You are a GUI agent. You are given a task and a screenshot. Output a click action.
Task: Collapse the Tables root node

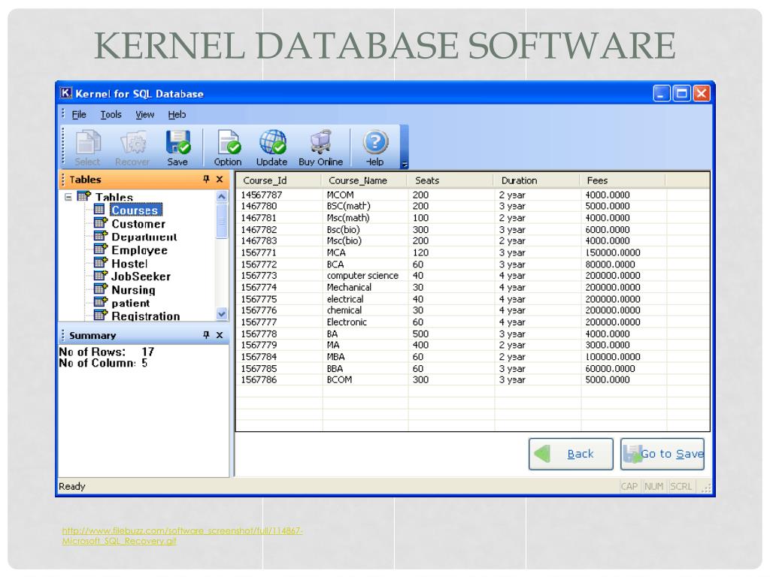(68, 197)
